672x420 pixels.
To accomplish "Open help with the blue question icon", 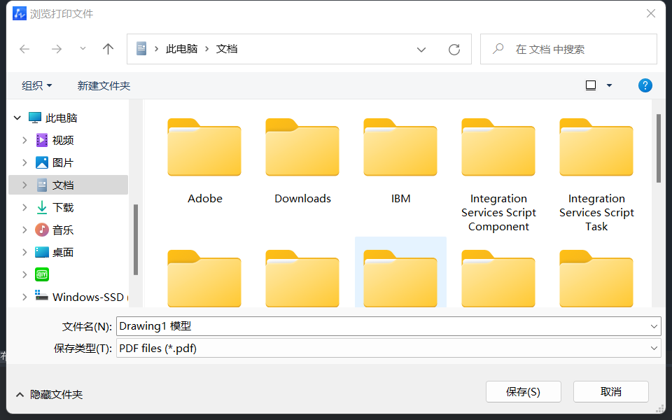I will coord(645,85).
